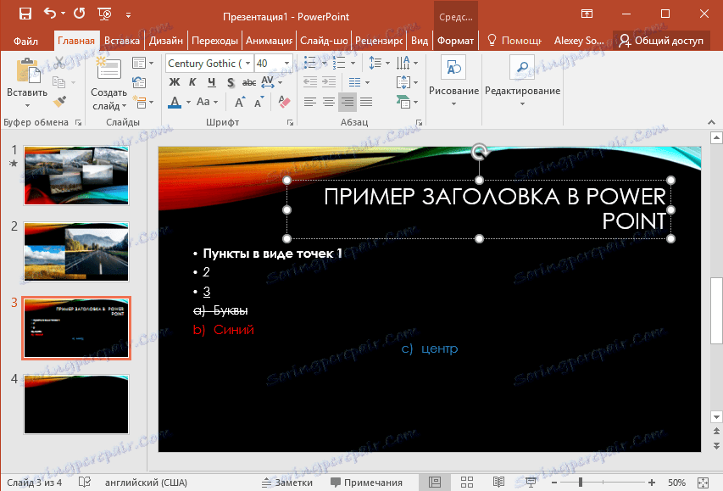Save the presentation via quick access toolbar
Screen dimensions: 723x491
pos(24,14)
